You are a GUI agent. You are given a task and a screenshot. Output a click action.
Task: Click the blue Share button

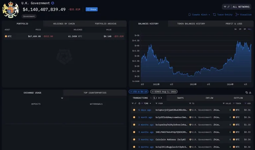[92, 9]
